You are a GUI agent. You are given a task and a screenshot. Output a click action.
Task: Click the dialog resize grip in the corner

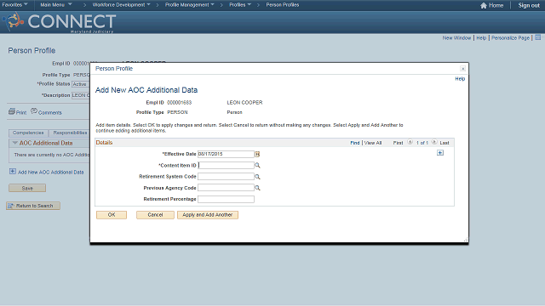click(466, 240)
